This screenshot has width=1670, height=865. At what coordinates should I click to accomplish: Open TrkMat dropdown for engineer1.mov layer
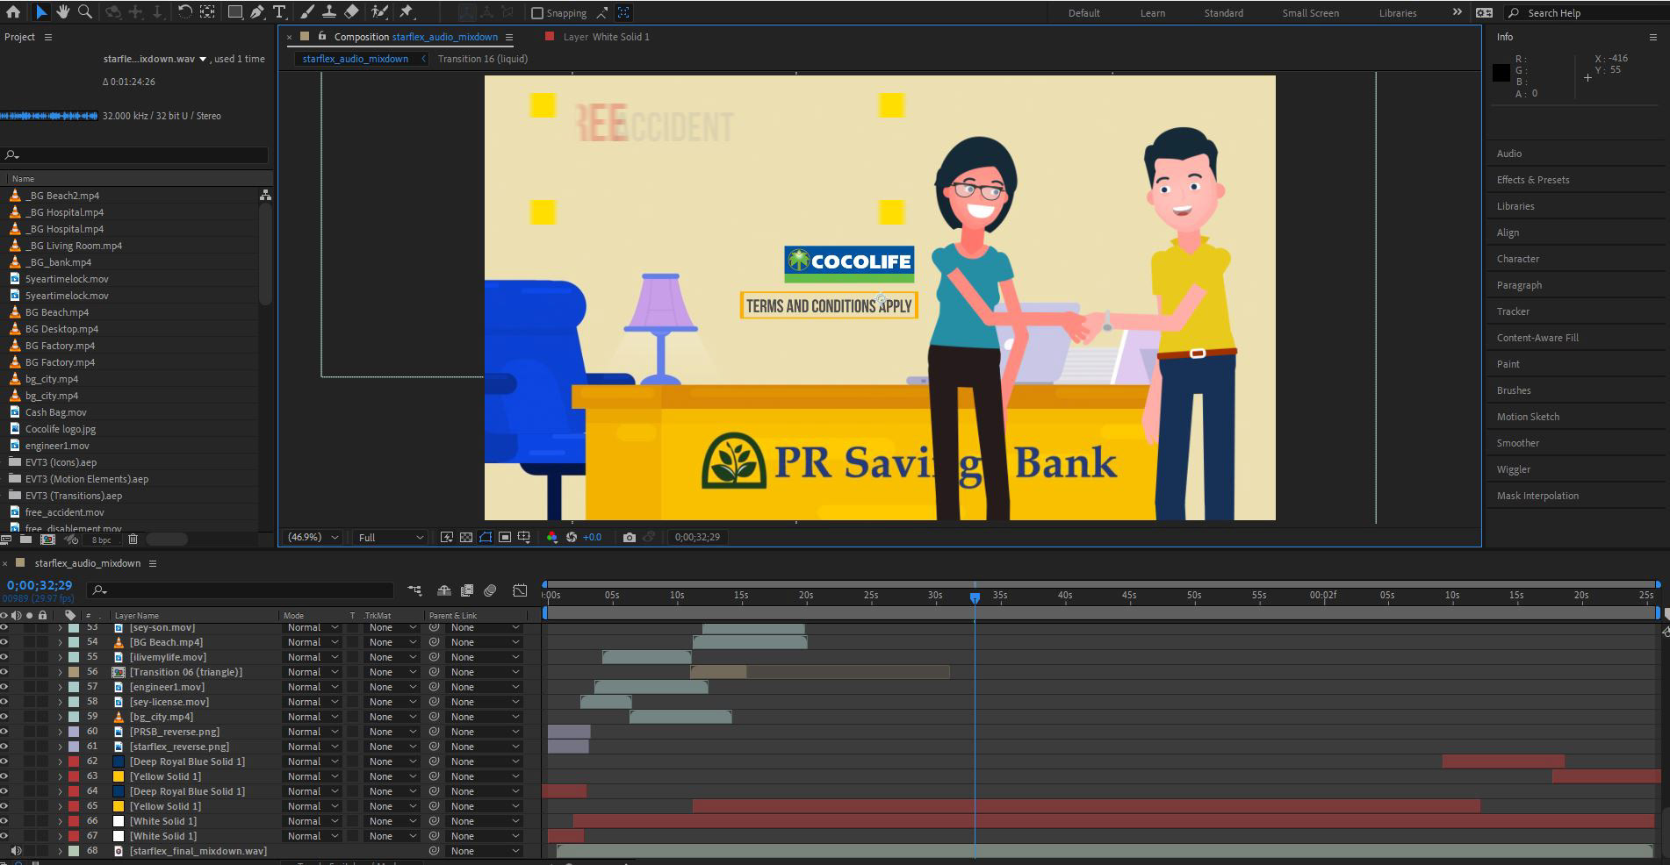(x=392, y=687)
